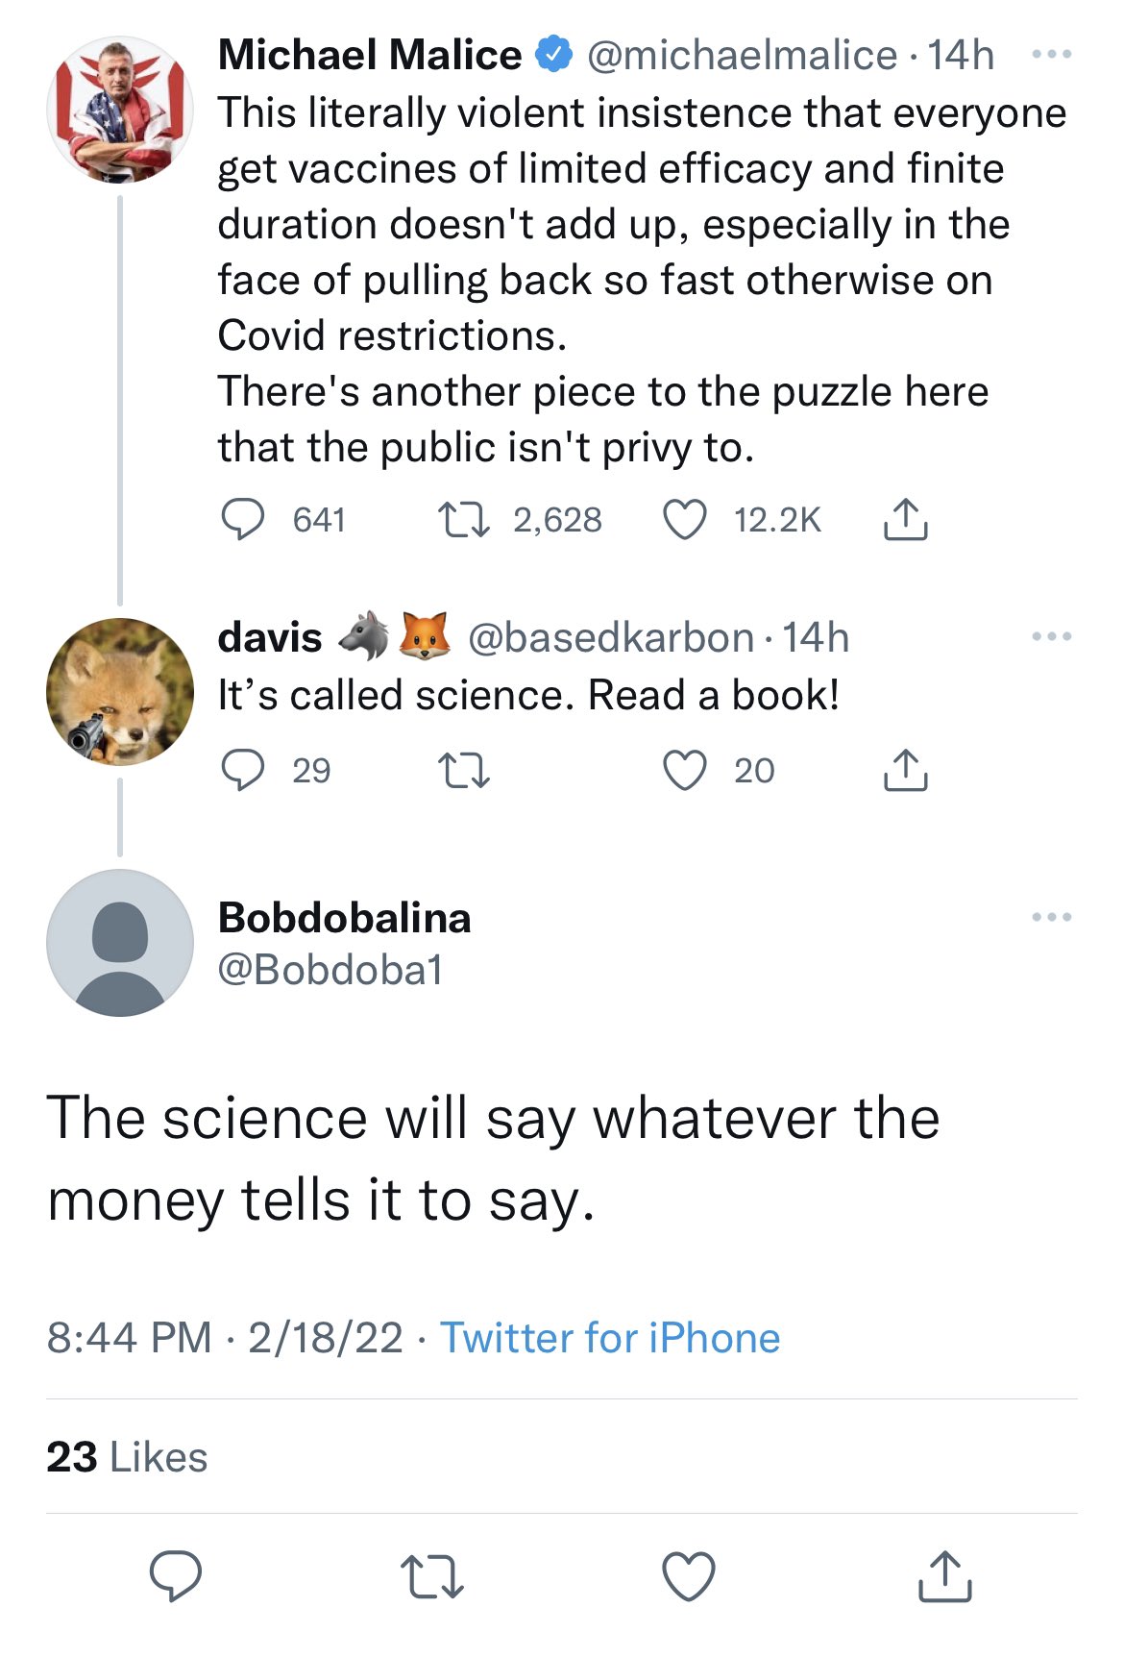Open more options on Michael Malice's tweet

click(x=1051, y=55)
